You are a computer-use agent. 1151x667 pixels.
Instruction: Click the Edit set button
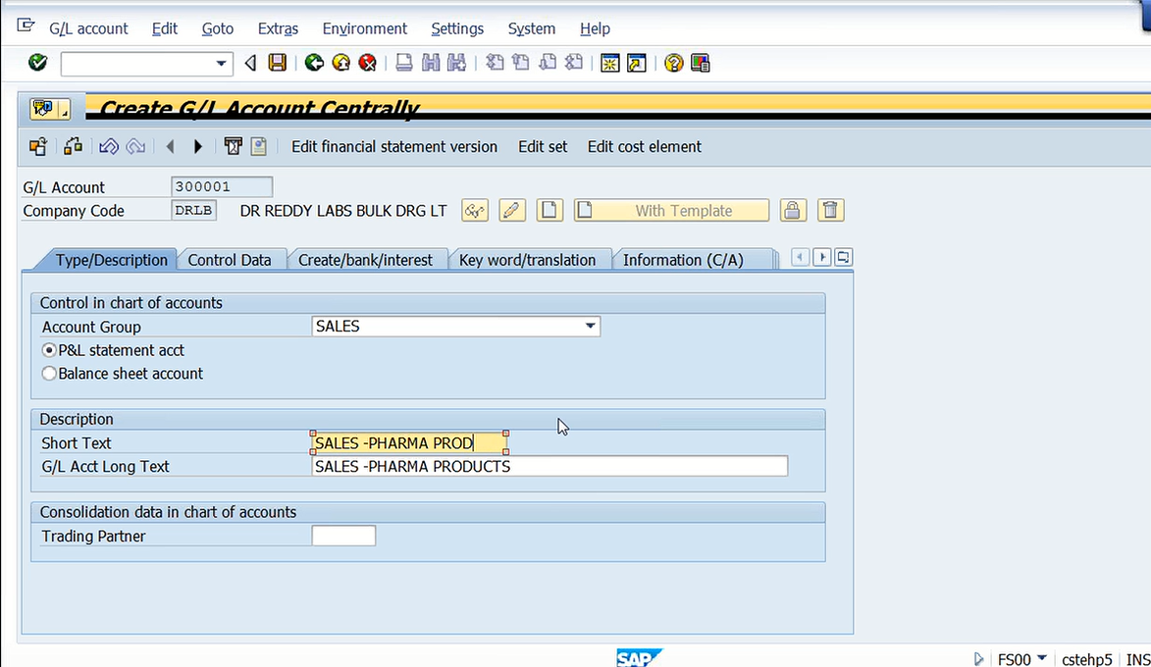pos(543,147)
